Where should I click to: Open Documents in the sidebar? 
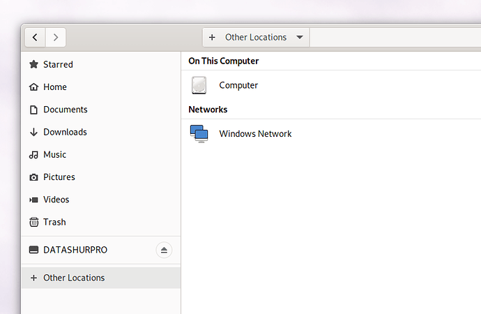click(x=101, y=110)
